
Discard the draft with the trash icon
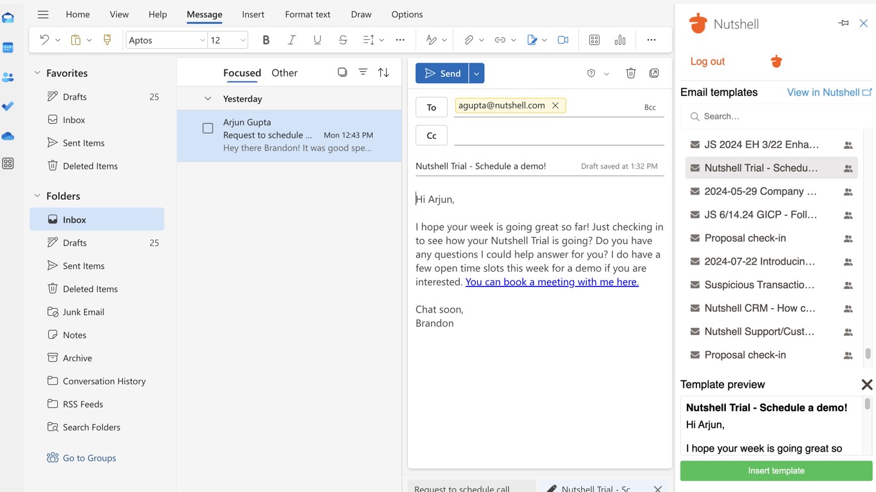pos(631,73)
